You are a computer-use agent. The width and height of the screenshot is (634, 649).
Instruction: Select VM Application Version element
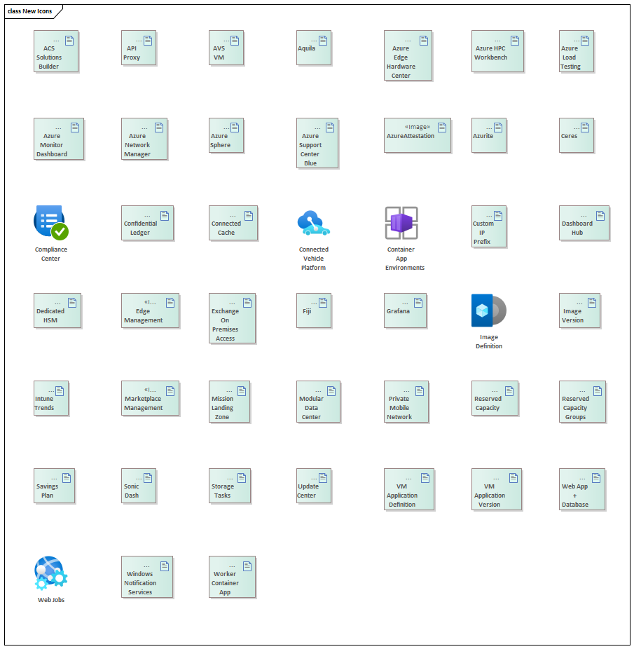tap(497, 489)
